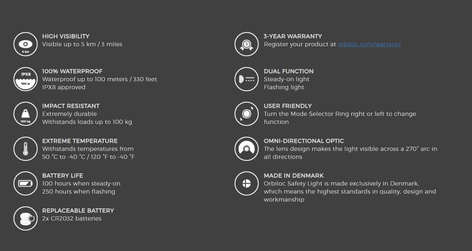The width and height of the screenshot is (472, 251).
Task: Click the 100 kg impact resistant icon
Action: click(x=25, y=114)
